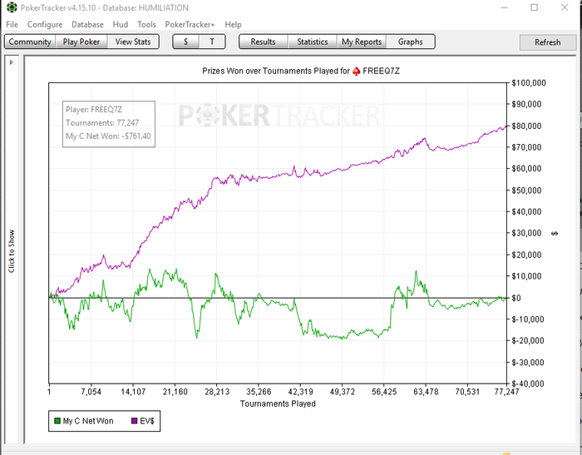Open the Hud menu
The image size is (582, 455).
pos(121,24)
